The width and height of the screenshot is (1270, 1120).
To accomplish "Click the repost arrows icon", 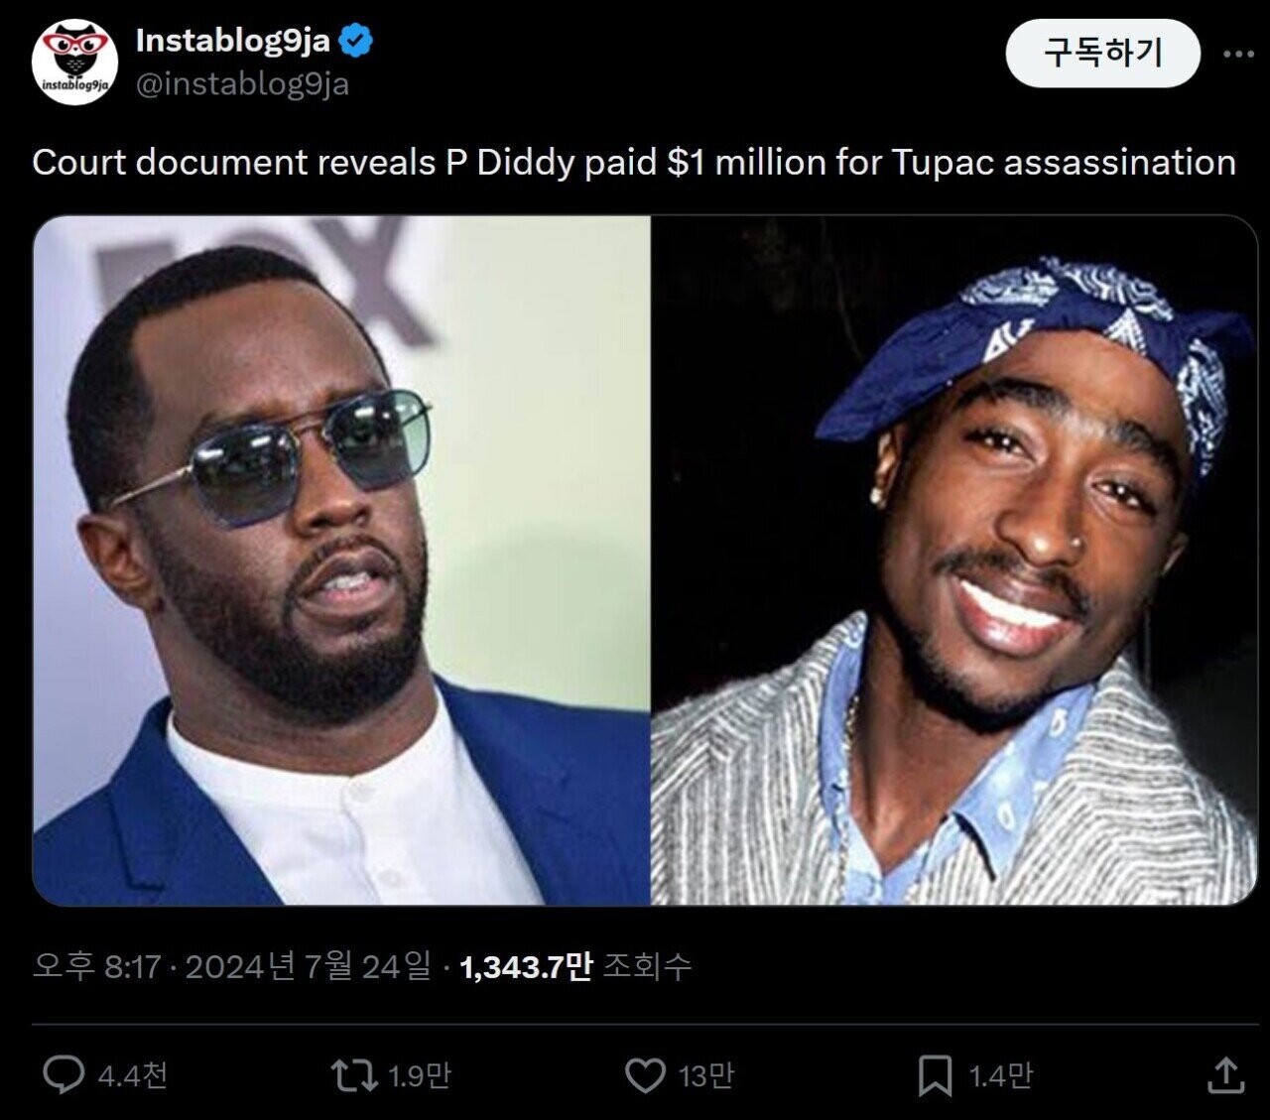I will coord(353,1074).
